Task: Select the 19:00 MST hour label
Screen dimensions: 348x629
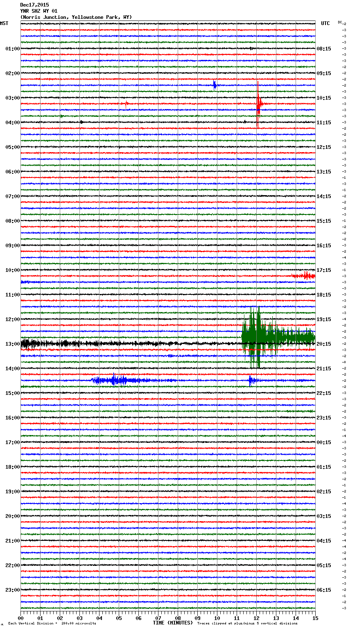Action: coord(13,492)
